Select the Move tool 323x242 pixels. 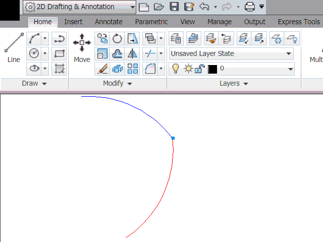[82, 48]
